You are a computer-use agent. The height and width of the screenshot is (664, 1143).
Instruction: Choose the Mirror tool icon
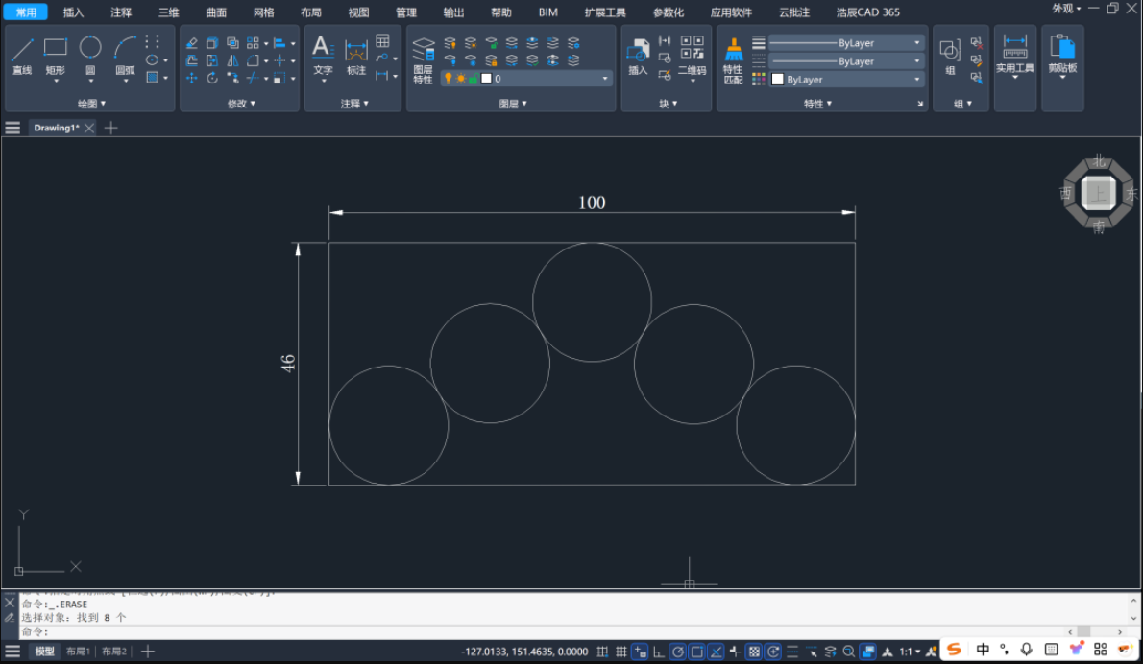point(232,60)
